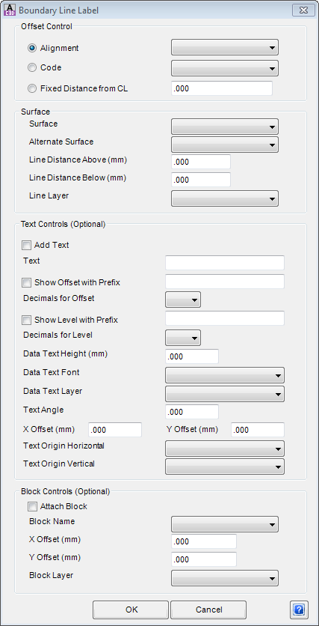This screenshot has height=626, width=319.
Task: Open the Alignment dropdown list
Action: (225, 47)
